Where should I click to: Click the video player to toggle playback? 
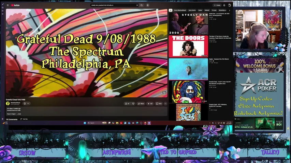tap(87, 53)
